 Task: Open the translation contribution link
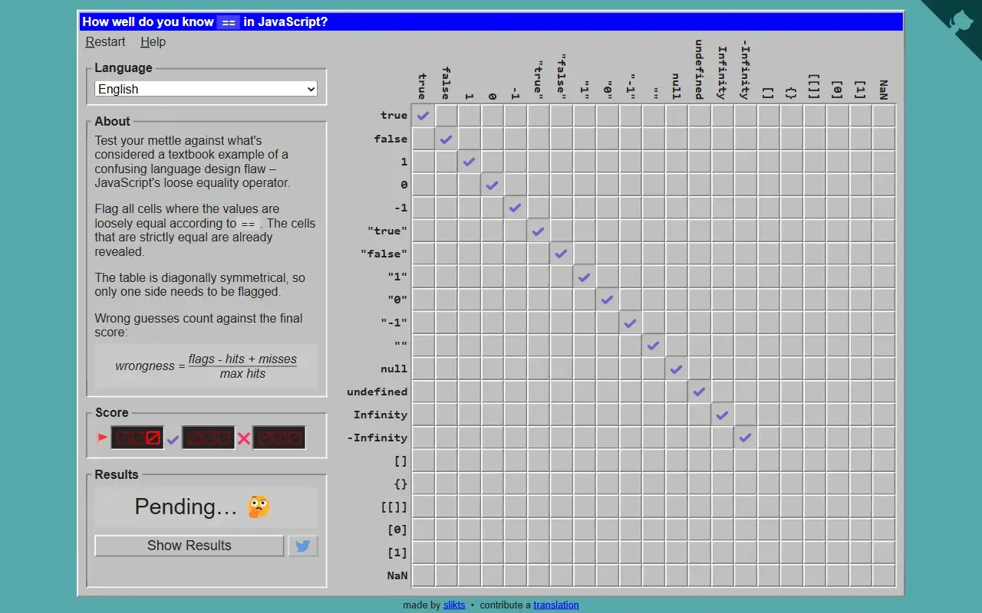point(556,605)
